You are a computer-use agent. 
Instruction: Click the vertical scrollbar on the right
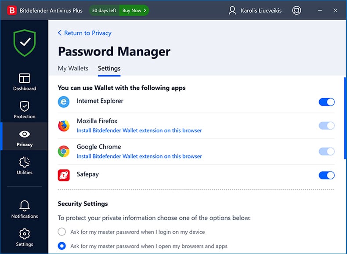click(345, 118)
